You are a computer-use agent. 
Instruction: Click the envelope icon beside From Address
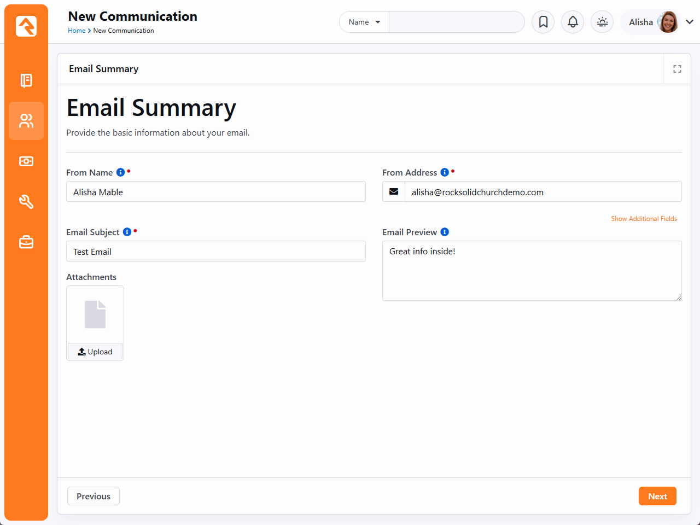393,191
